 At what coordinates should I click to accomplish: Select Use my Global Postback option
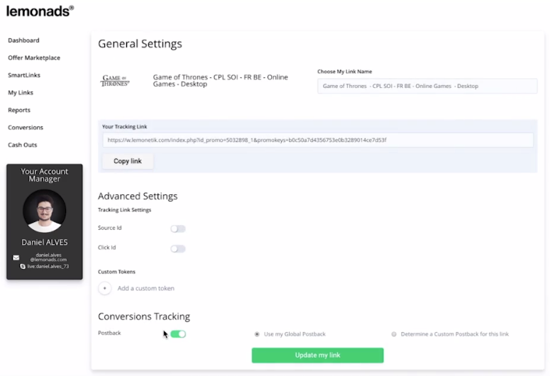tap(257, 334)
